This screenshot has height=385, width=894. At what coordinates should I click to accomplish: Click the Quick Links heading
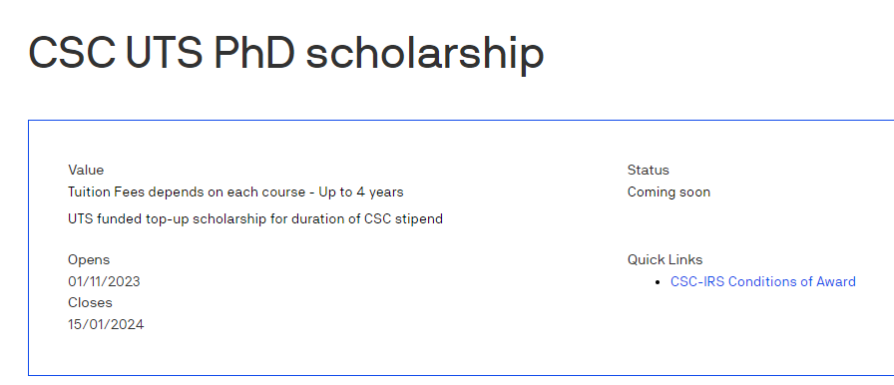tap(665, 259)
